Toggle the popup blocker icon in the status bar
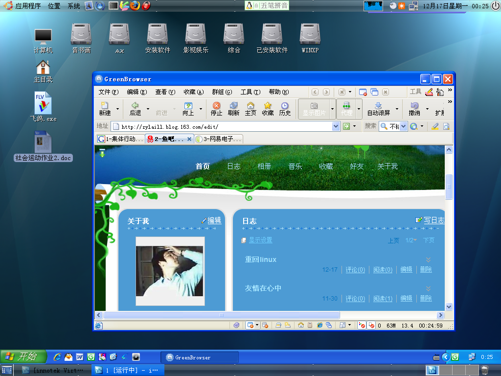 coord(362,325)
